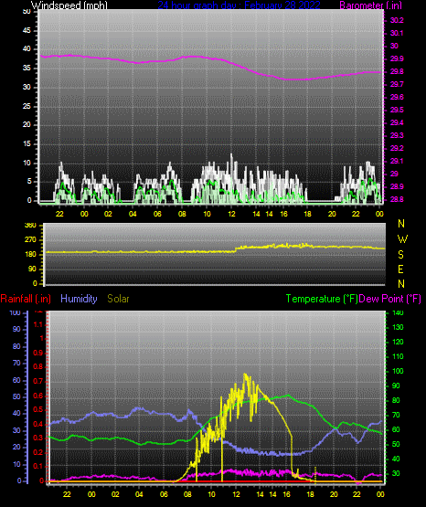
Task: Click "29.5" on the barometer axis
Action: (397, 110)
